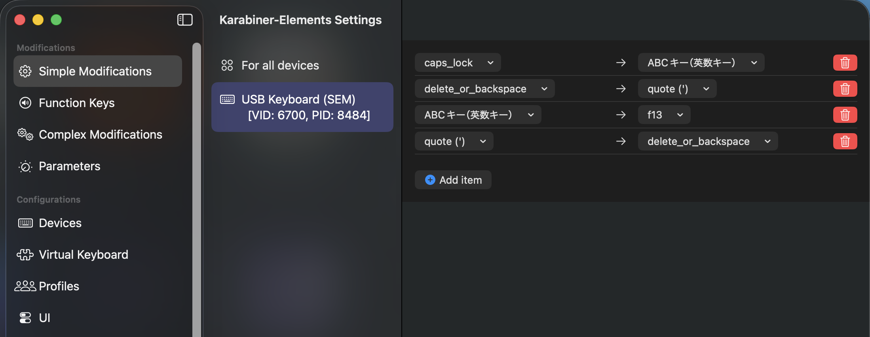870x337 pixels.
Task: Open the caps_lock source key dropdown
Action: (458, 63)
